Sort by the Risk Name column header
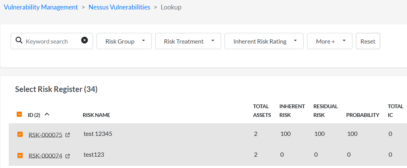407x168 pixels. tap(97, 115)
